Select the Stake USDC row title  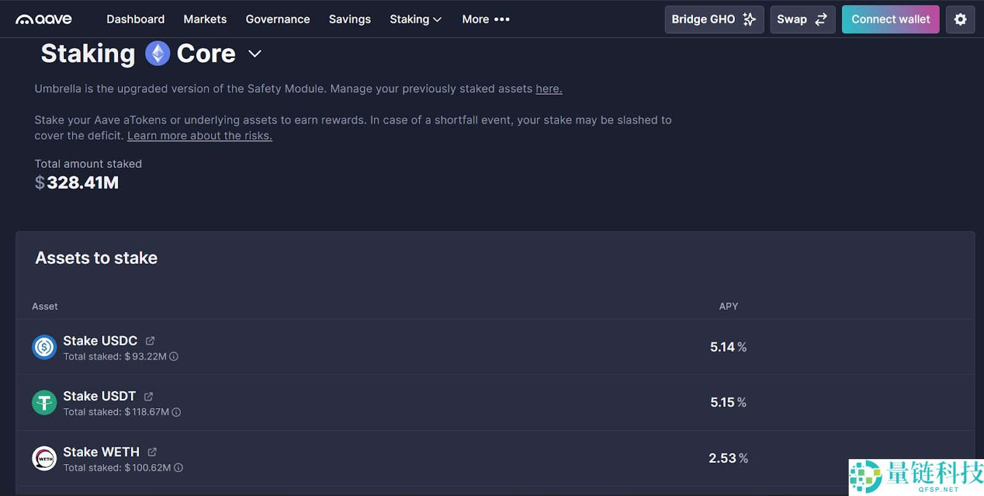100,341
